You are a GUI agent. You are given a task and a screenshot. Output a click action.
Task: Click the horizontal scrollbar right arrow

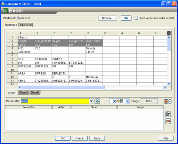click(x=165, y=87)
